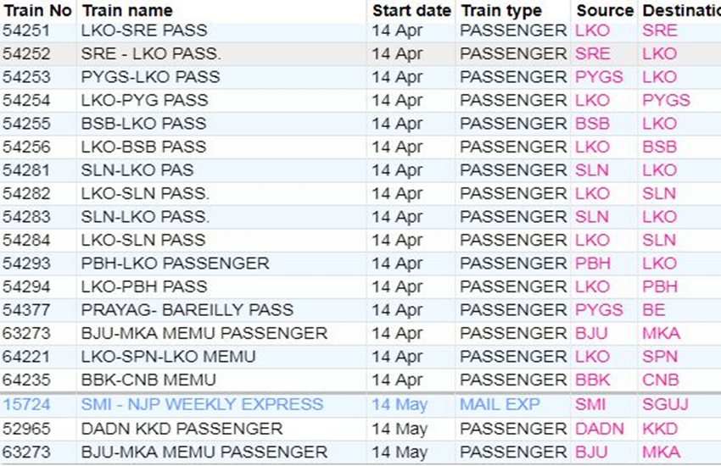The image size is (721, 466).
Task: Open the SPN destination station link
Action: tap(661, 357)
